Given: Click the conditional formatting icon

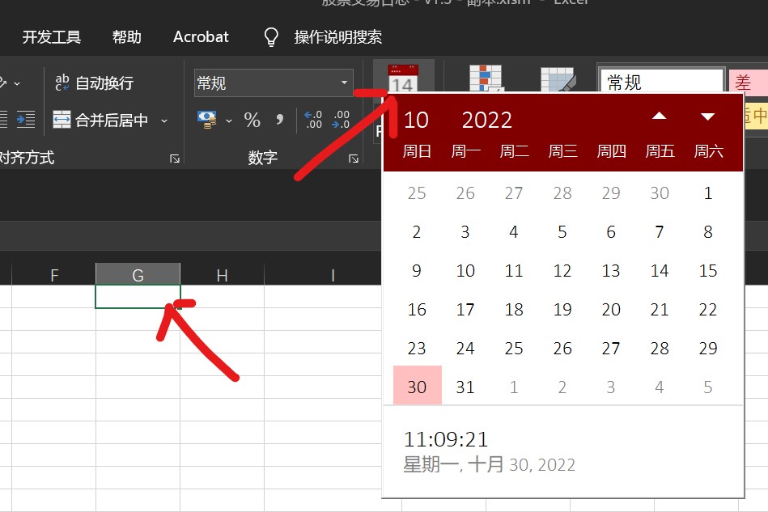Looking at the screenshot, I should (486, 79).
